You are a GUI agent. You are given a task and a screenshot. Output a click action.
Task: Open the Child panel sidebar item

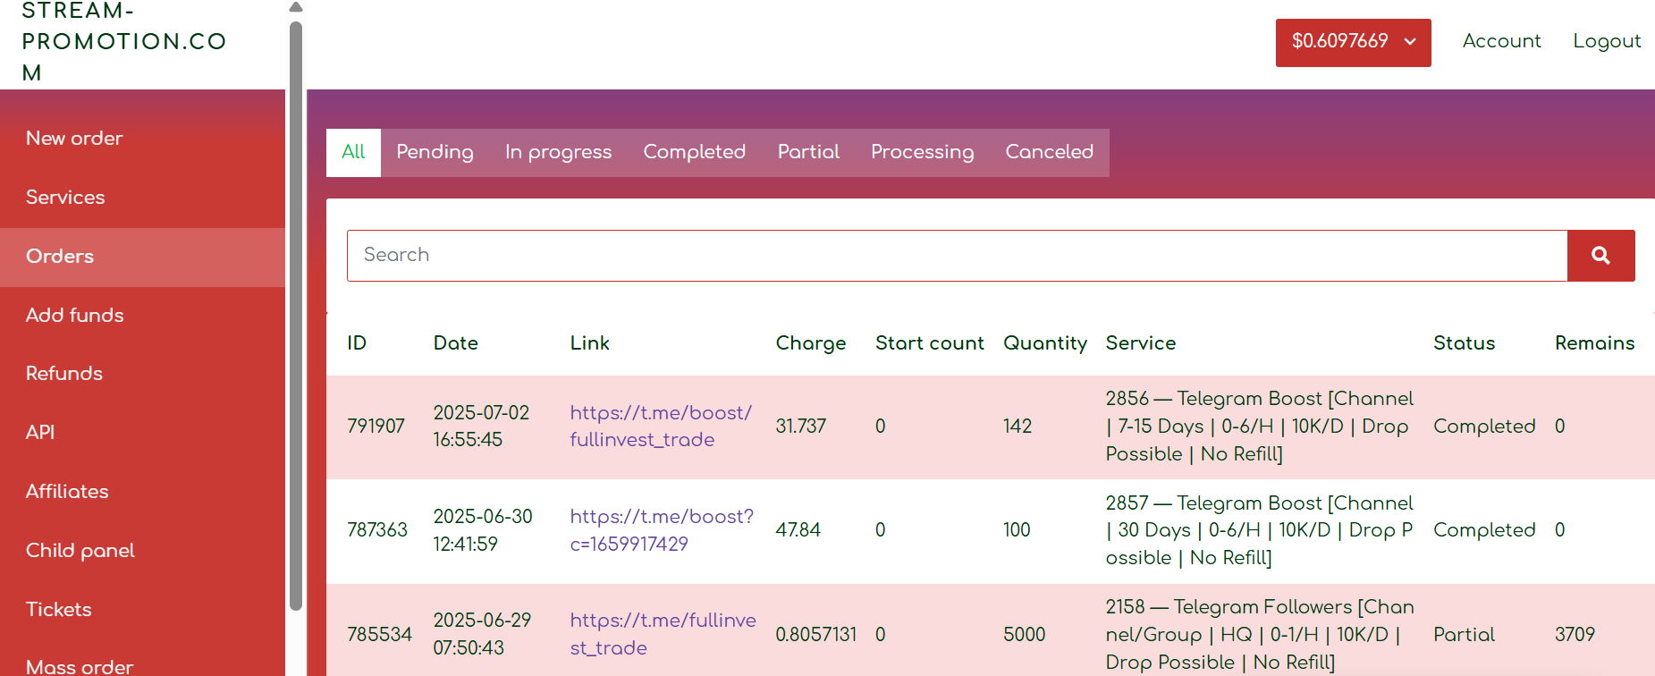[143, 551]
